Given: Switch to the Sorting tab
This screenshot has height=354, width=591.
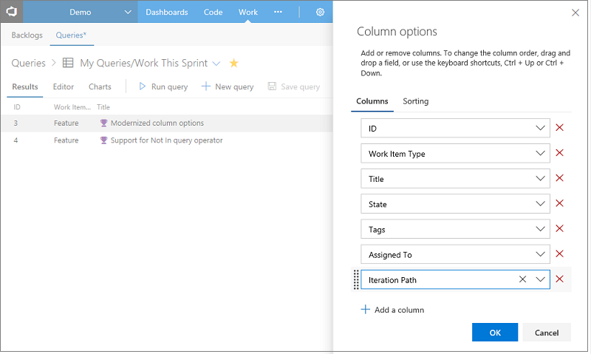Looking at the screenshot, I should 415,101.
